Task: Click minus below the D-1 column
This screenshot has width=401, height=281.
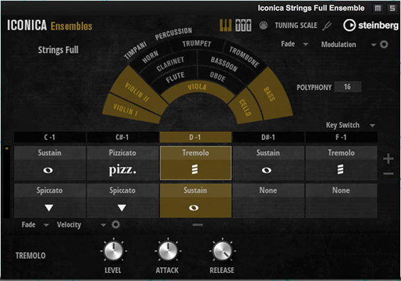Action: (198, 225)
